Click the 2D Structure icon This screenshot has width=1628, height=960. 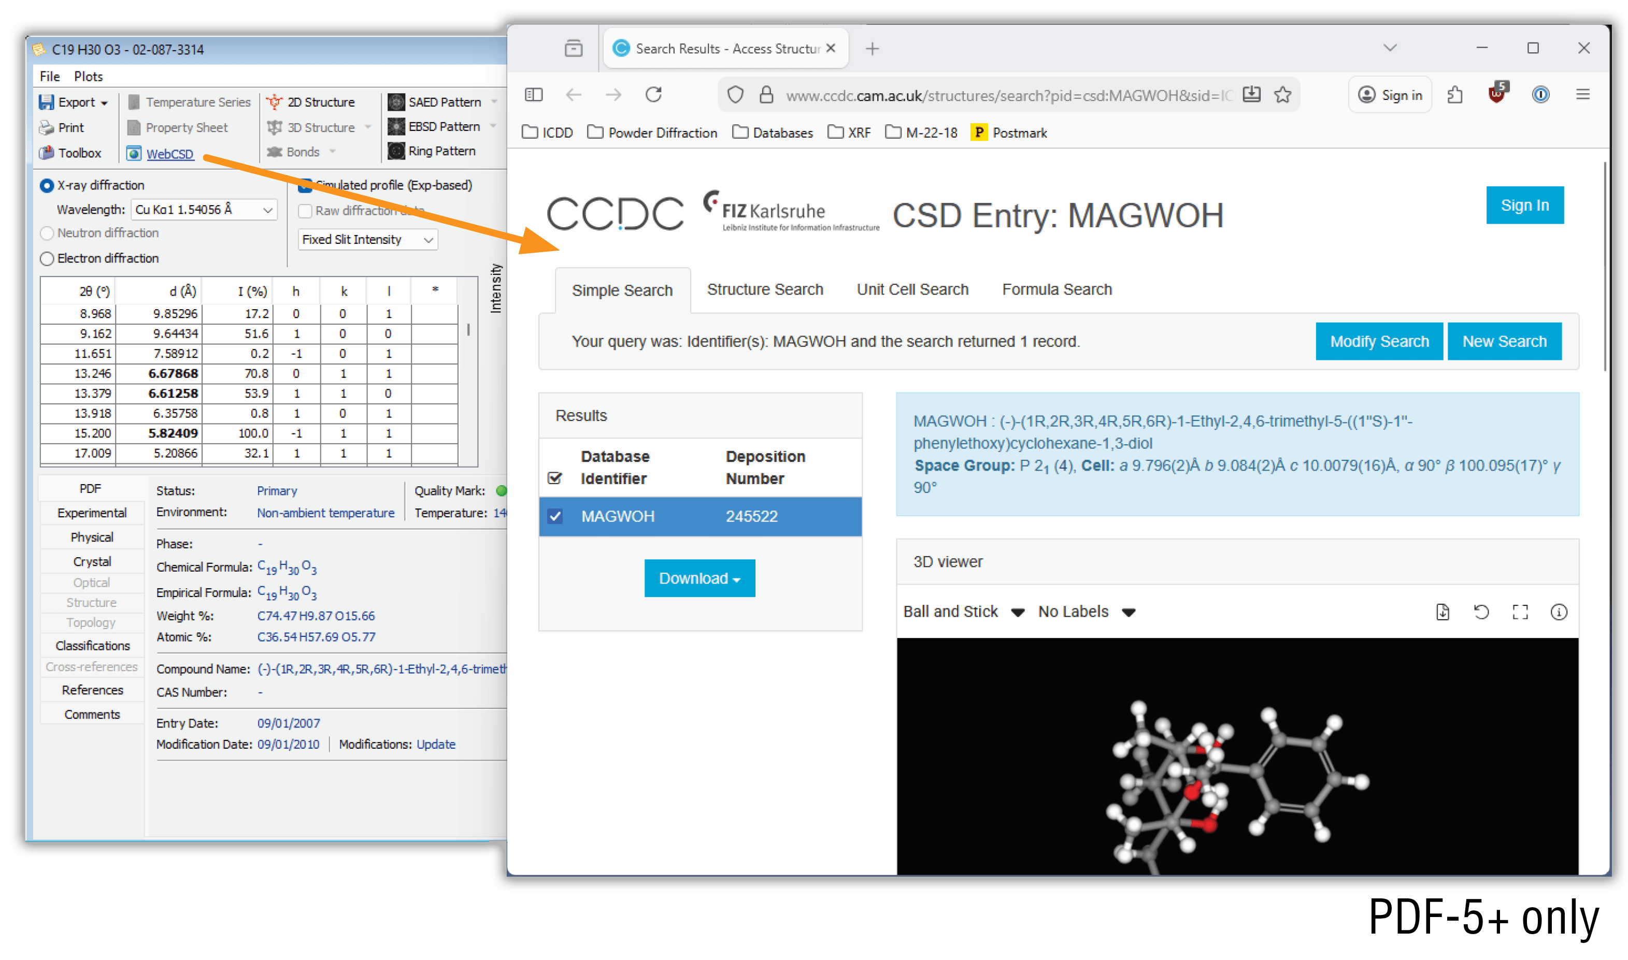(275, 102)
